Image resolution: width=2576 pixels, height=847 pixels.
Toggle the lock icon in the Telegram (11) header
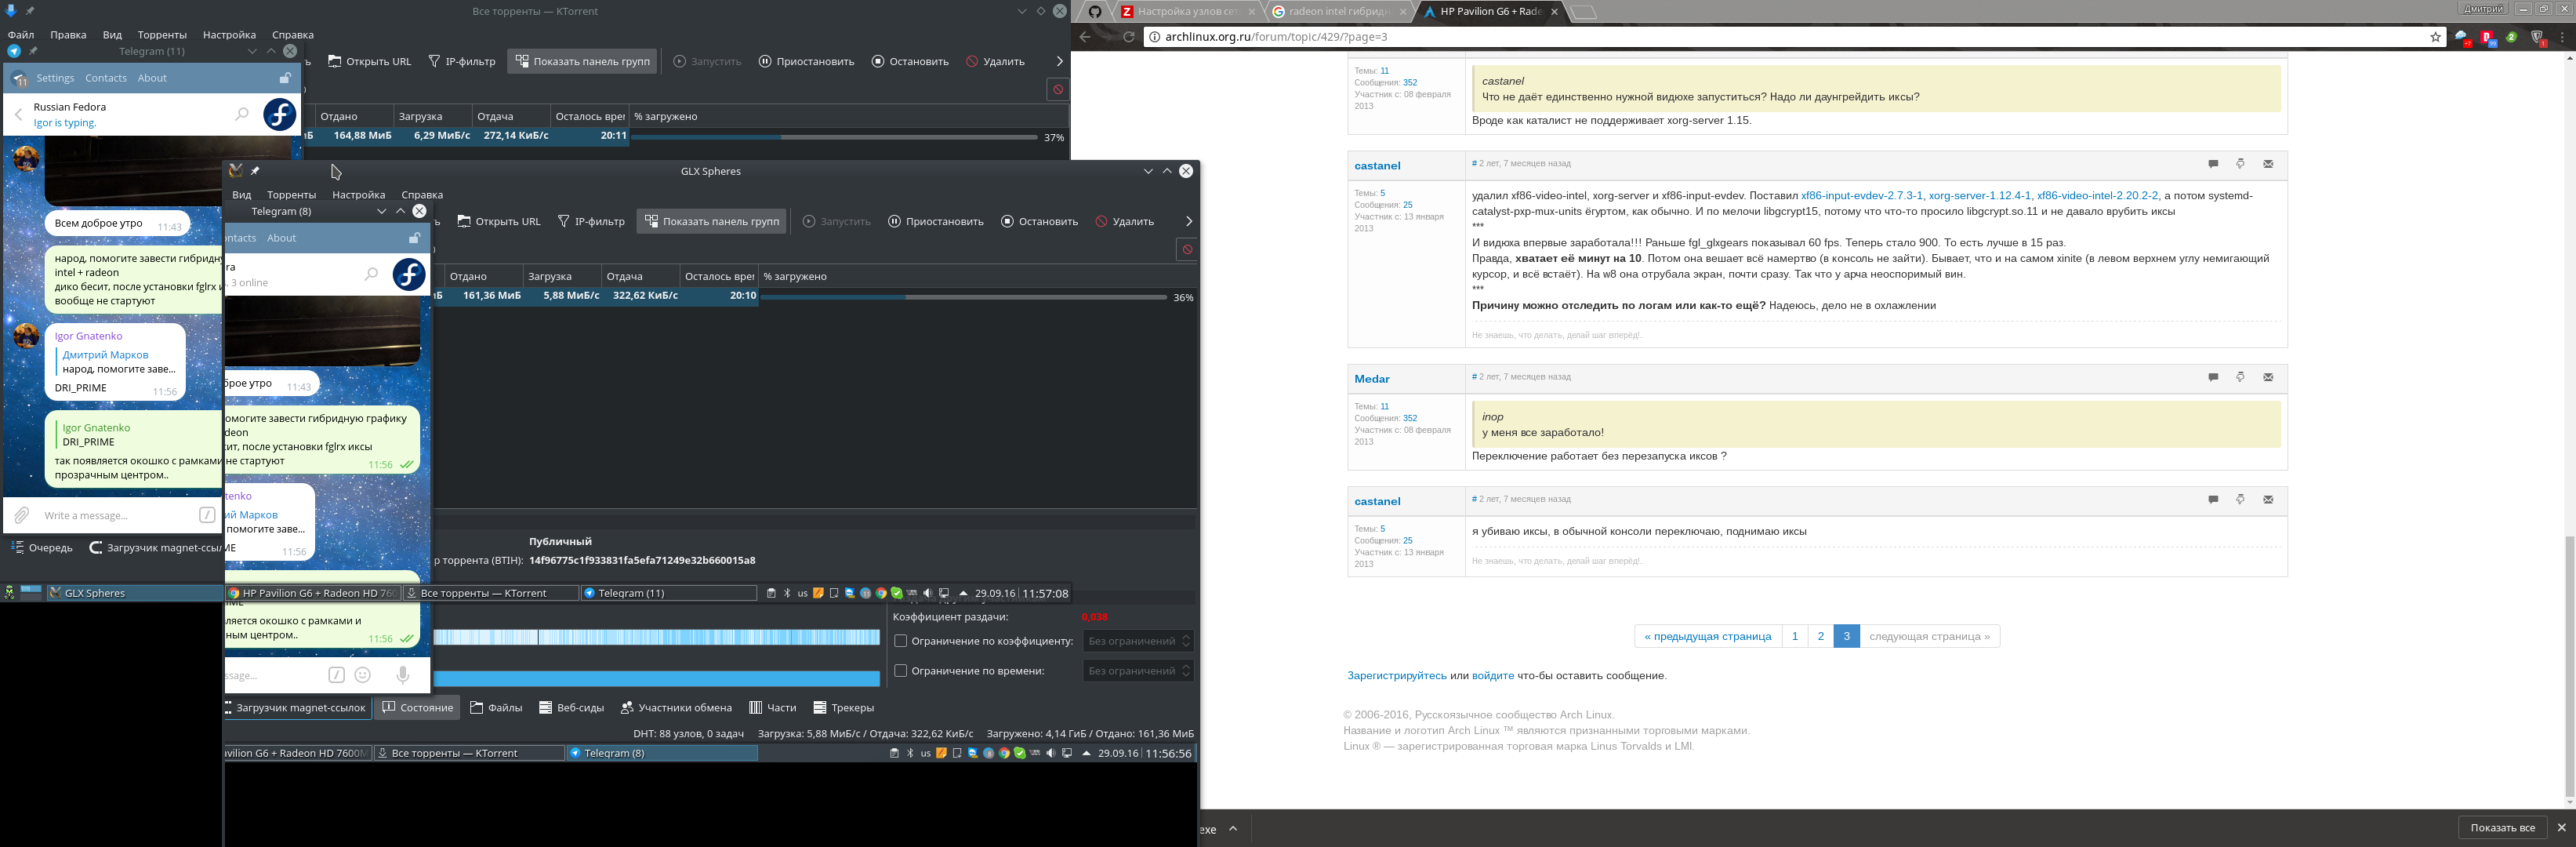285,78
